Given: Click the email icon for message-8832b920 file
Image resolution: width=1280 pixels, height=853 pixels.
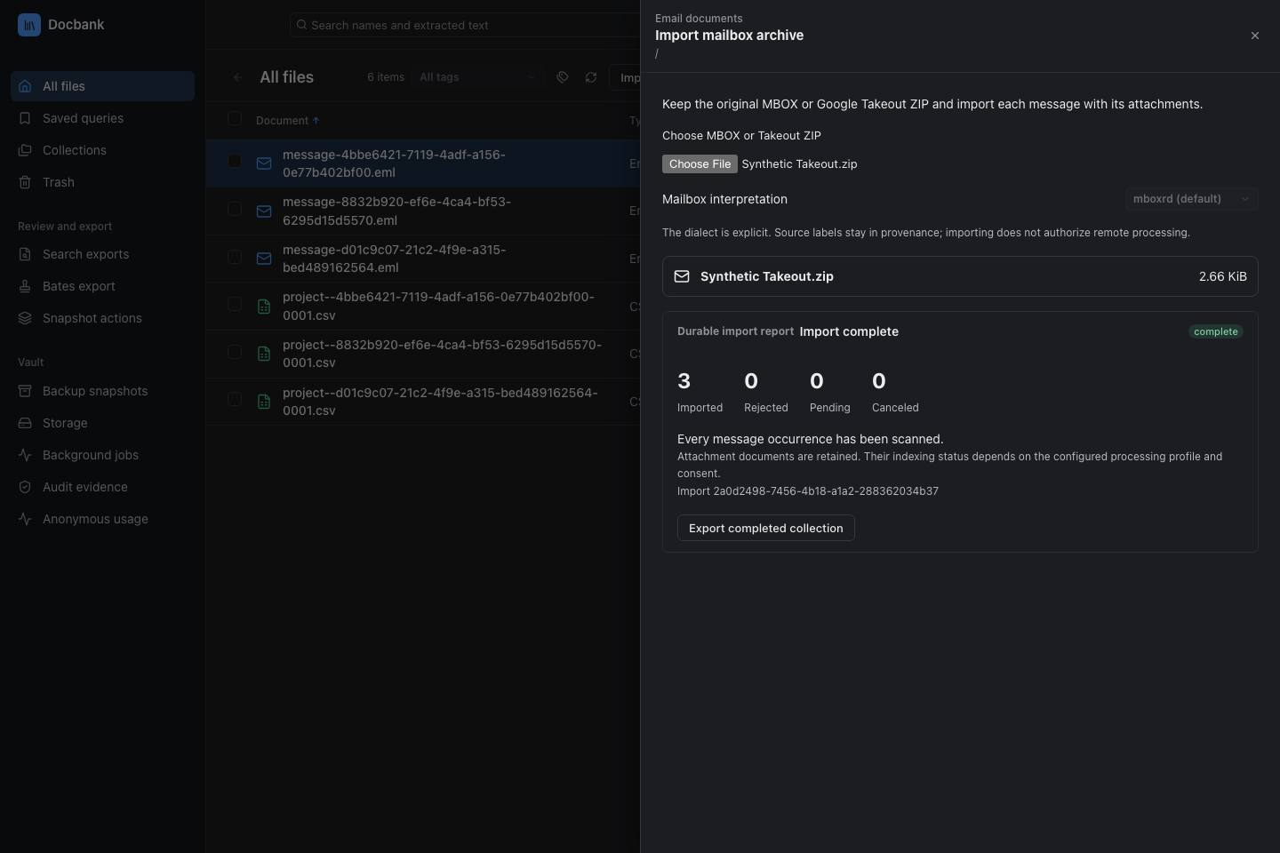Looking at the screenshot, I should click(x=264, y=211).
